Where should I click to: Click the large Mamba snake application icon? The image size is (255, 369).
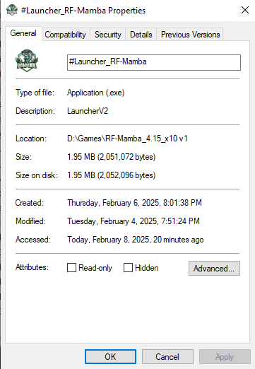[27, 61]
